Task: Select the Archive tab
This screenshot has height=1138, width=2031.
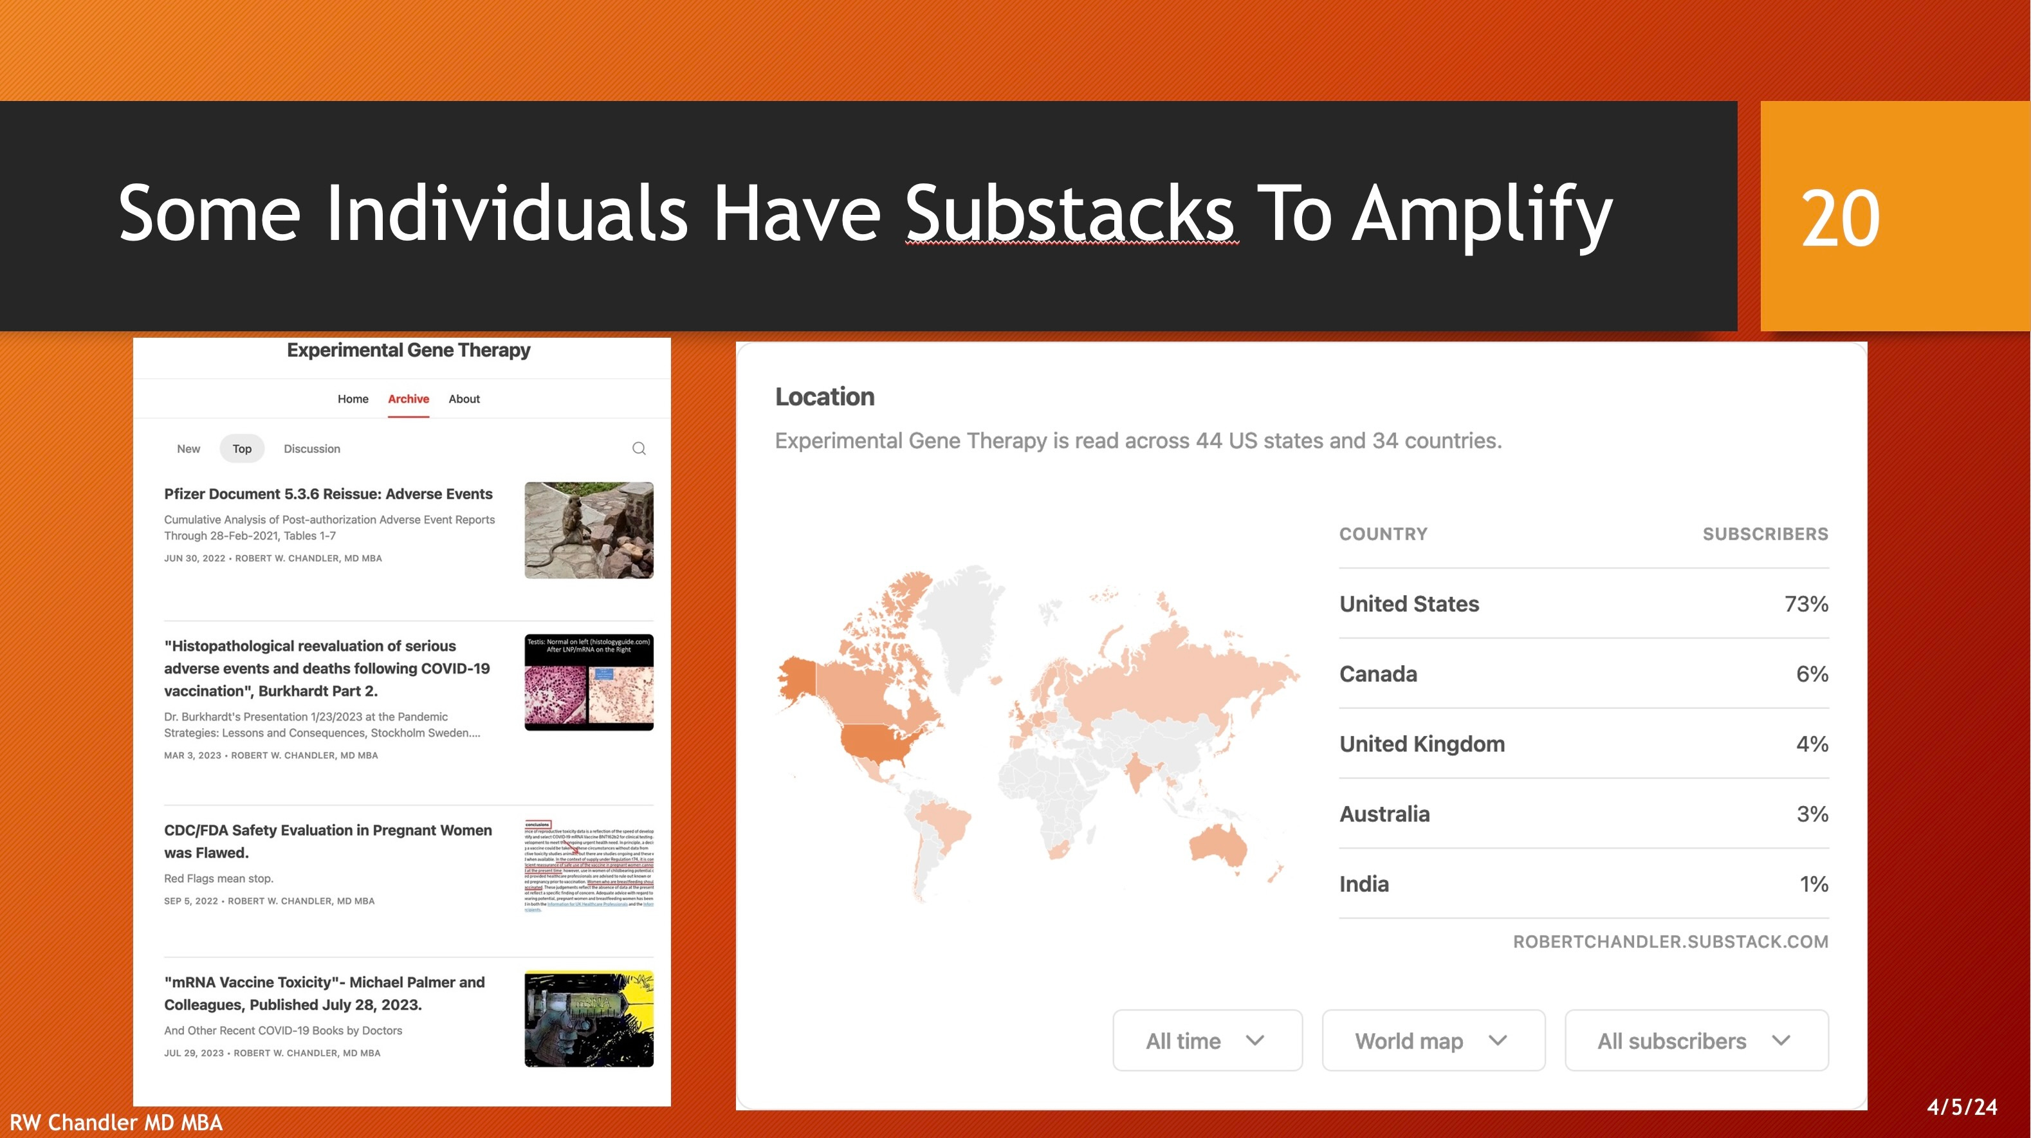Action: coord(409,399)
